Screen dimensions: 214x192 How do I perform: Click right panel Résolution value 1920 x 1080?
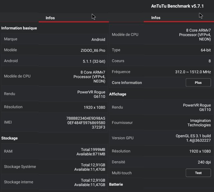(x=200, y=151)
